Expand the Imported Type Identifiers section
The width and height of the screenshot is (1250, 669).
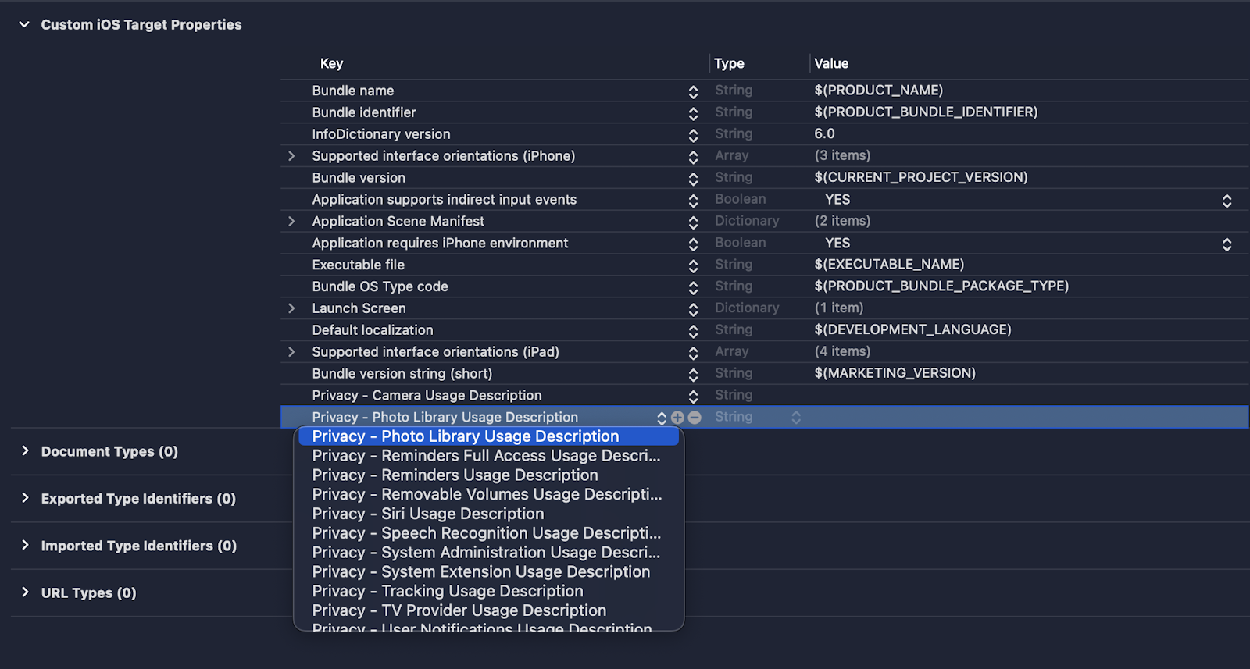pos(25,546)
